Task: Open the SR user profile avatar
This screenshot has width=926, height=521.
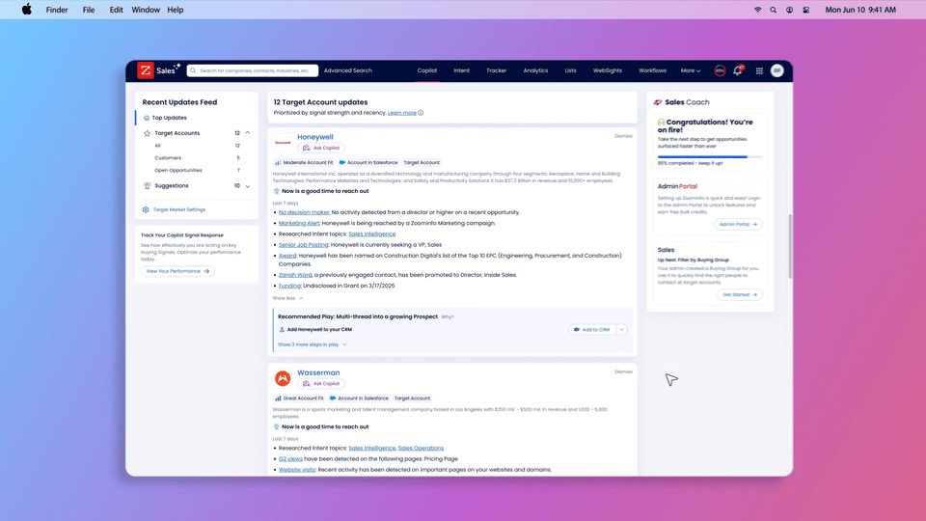Action: [776, 70]
